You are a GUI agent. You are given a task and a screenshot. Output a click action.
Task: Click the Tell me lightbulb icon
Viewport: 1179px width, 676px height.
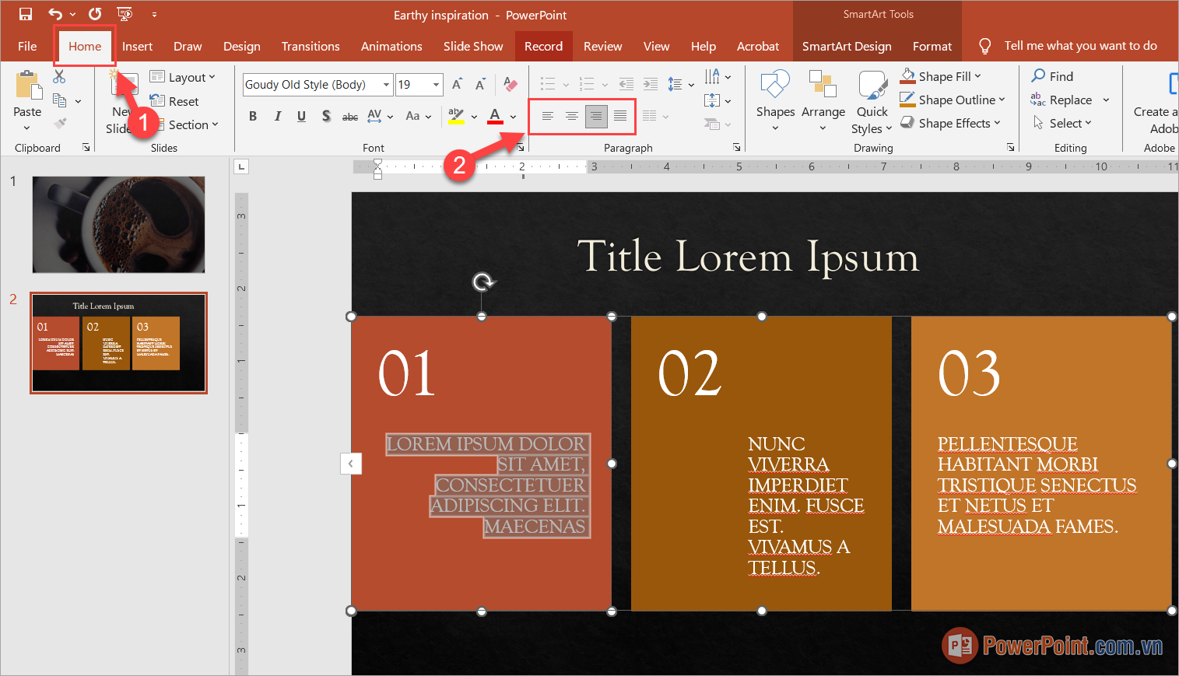[984, 46]
